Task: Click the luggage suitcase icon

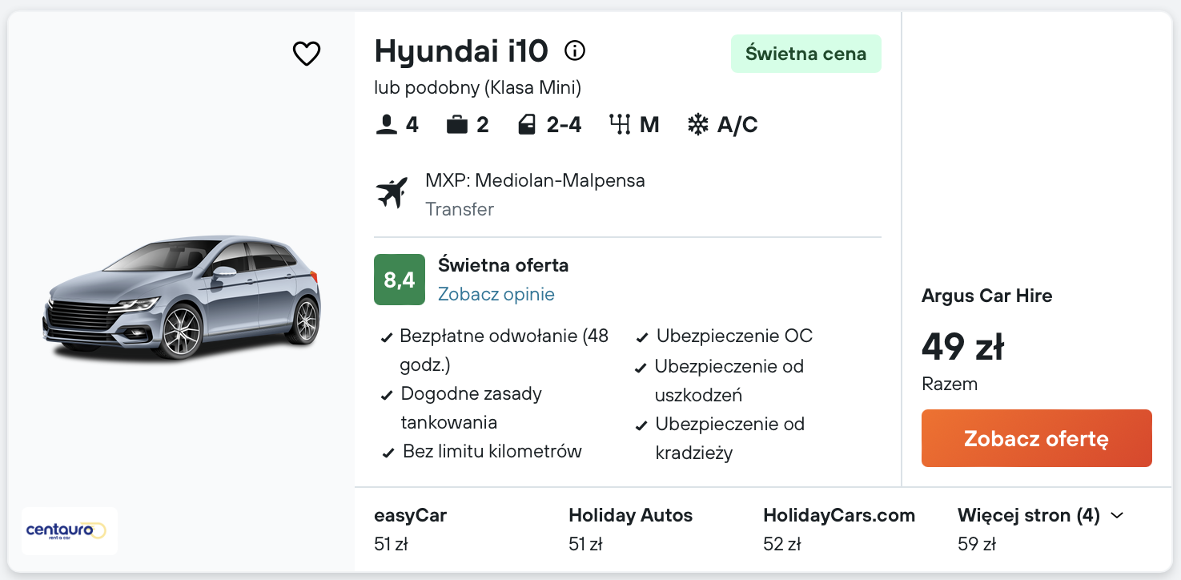Action: coord(457,125)
